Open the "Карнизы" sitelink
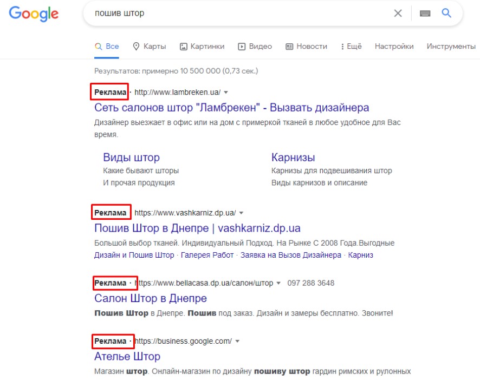 tap(293, 158)
